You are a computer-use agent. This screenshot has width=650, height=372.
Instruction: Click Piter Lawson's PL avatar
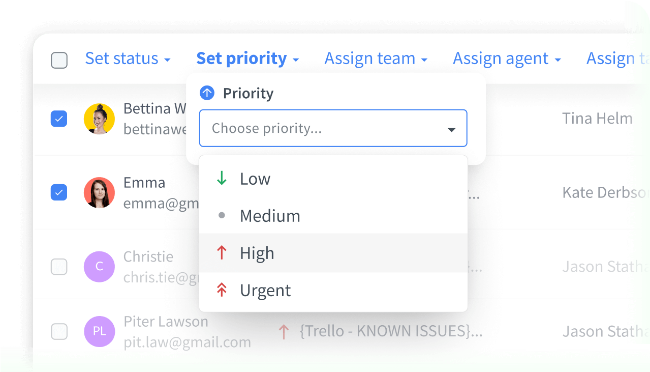point(99,331)
